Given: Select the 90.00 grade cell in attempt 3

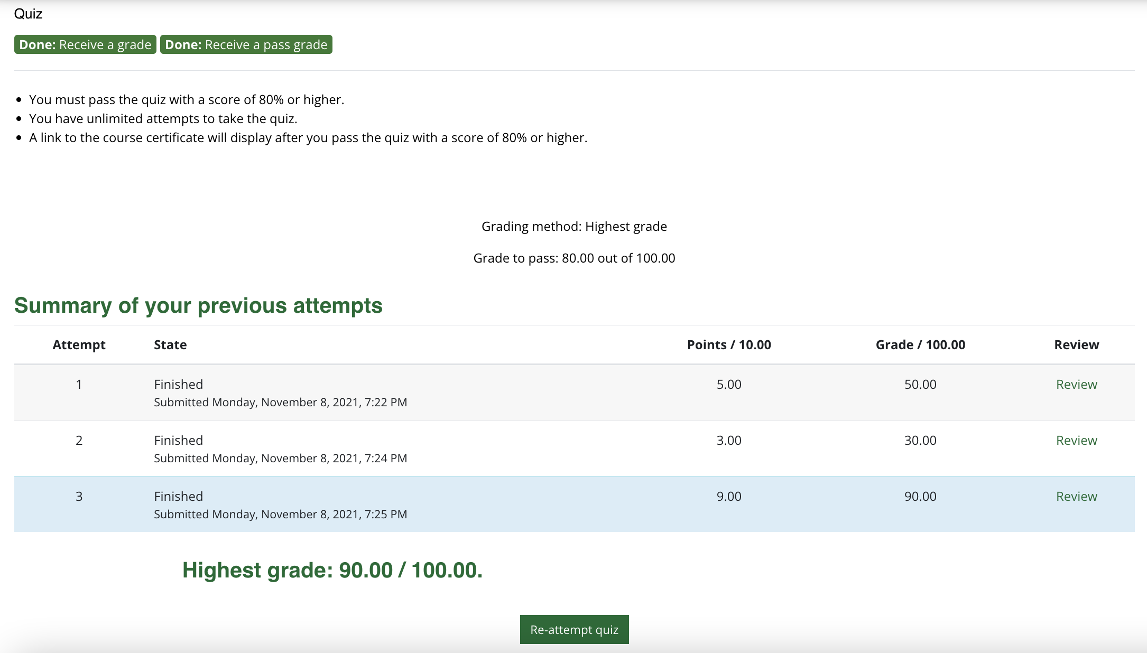Looking at the screenshot, I should tap(920, 496).
